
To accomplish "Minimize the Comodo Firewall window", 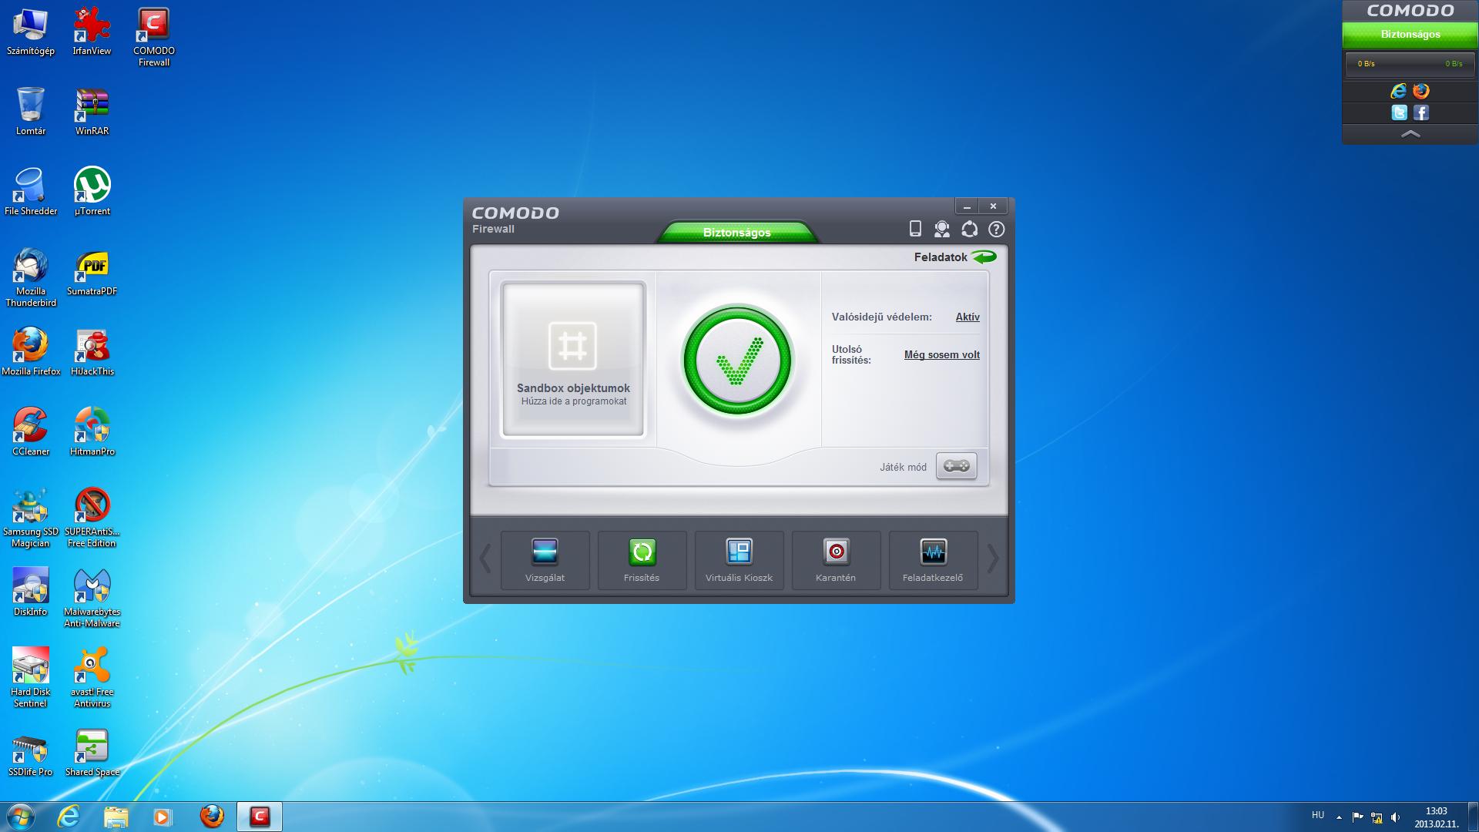I will [x=967, y=206].
